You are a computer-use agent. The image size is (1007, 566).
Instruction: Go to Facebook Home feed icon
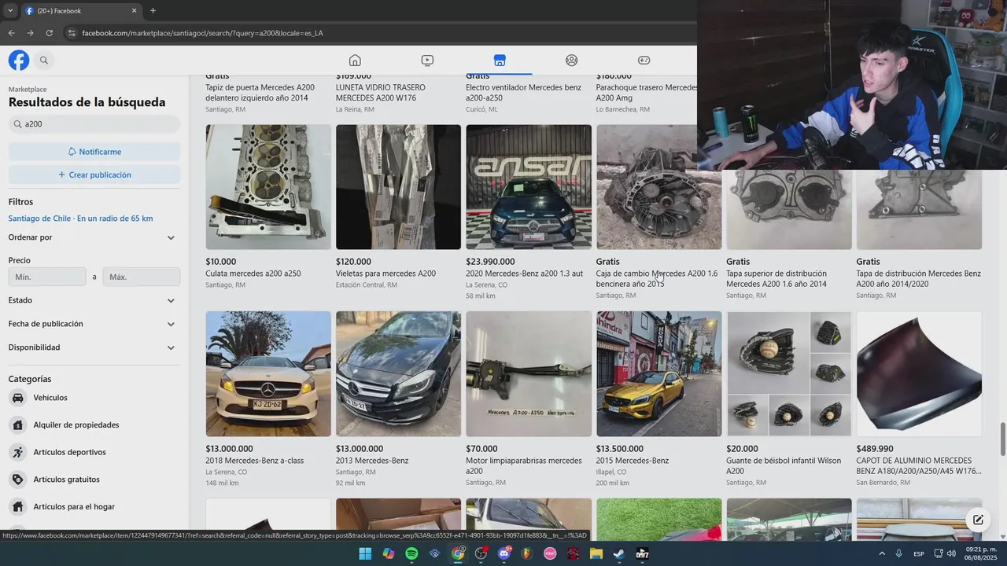tap(355, 61)
